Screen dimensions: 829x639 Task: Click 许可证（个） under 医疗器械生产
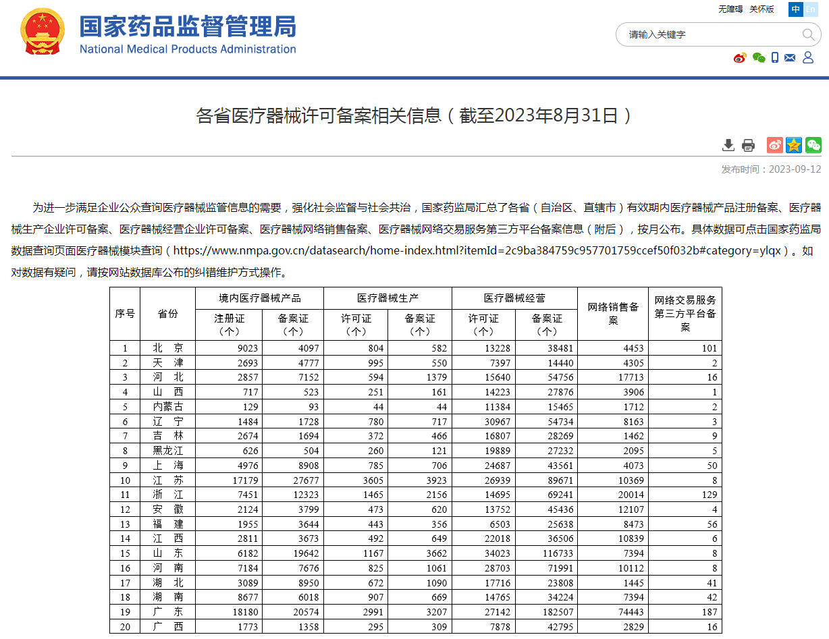[356, 325]
